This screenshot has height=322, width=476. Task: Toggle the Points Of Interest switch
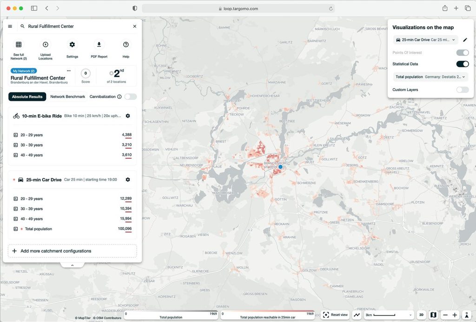463,53
